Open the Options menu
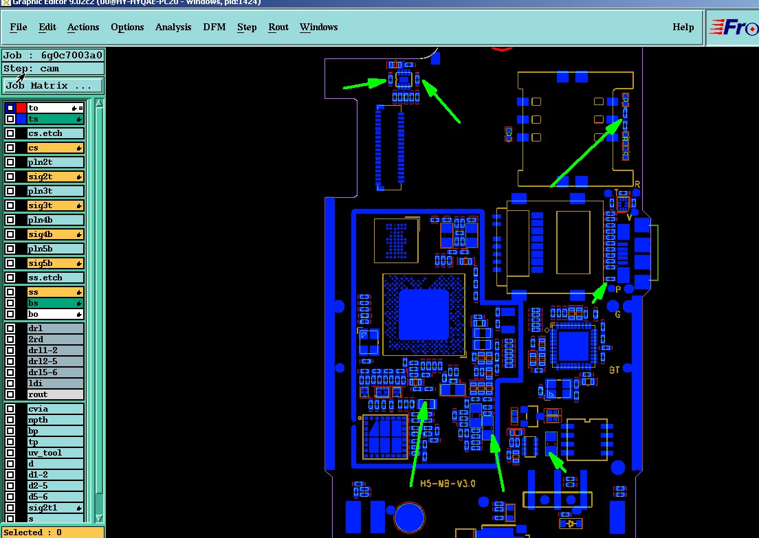Viewport: 759px width, 538px height. click(127, 27)
